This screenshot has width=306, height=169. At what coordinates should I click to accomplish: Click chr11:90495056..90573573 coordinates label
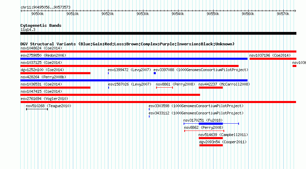(x=45, y=7)
